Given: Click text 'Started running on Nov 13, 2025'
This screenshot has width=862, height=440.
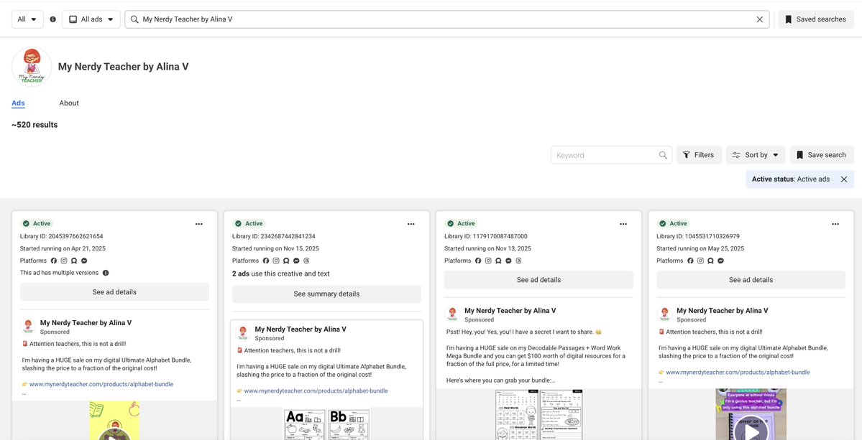Looking at the screenshot, I should 487,248.
